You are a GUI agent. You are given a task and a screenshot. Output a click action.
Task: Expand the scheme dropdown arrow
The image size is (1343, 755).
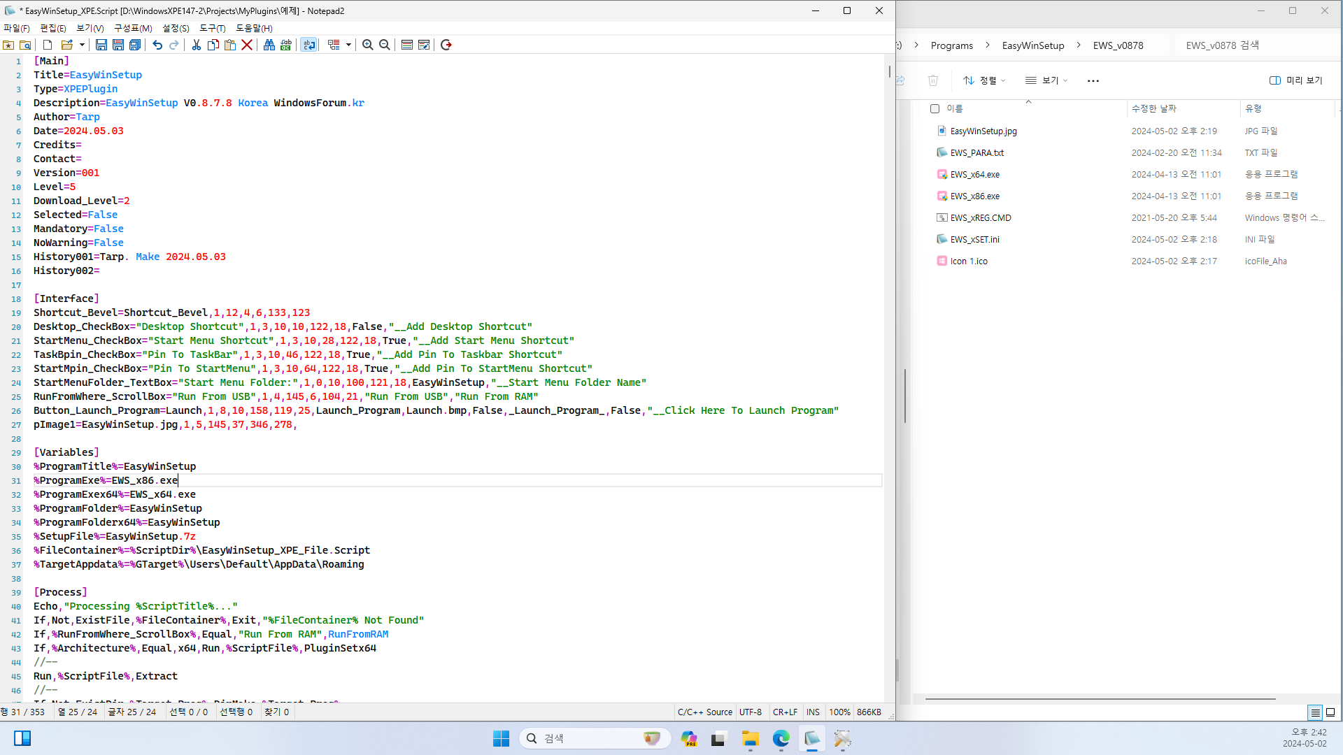pyautogui.click(x=348, y=45)
